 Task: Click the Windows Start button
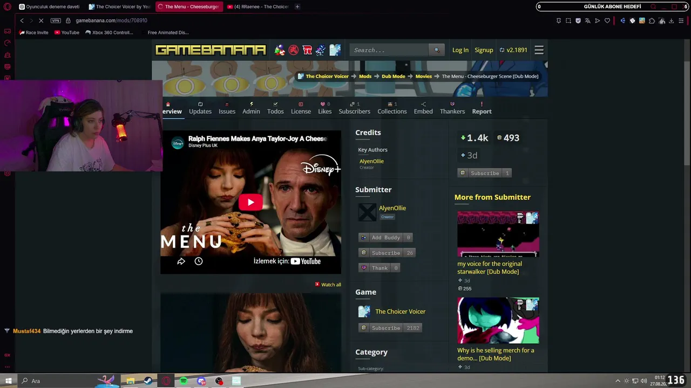(9, 381)
